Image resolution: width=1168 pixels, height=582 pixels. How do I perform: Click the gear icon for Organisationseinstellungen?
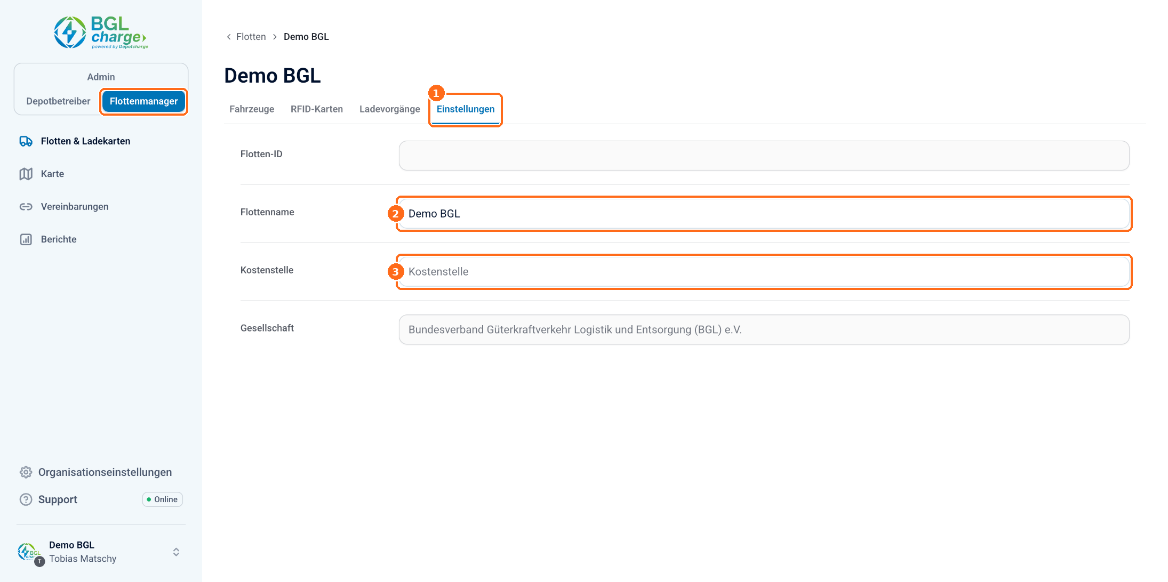pos(26,472)
